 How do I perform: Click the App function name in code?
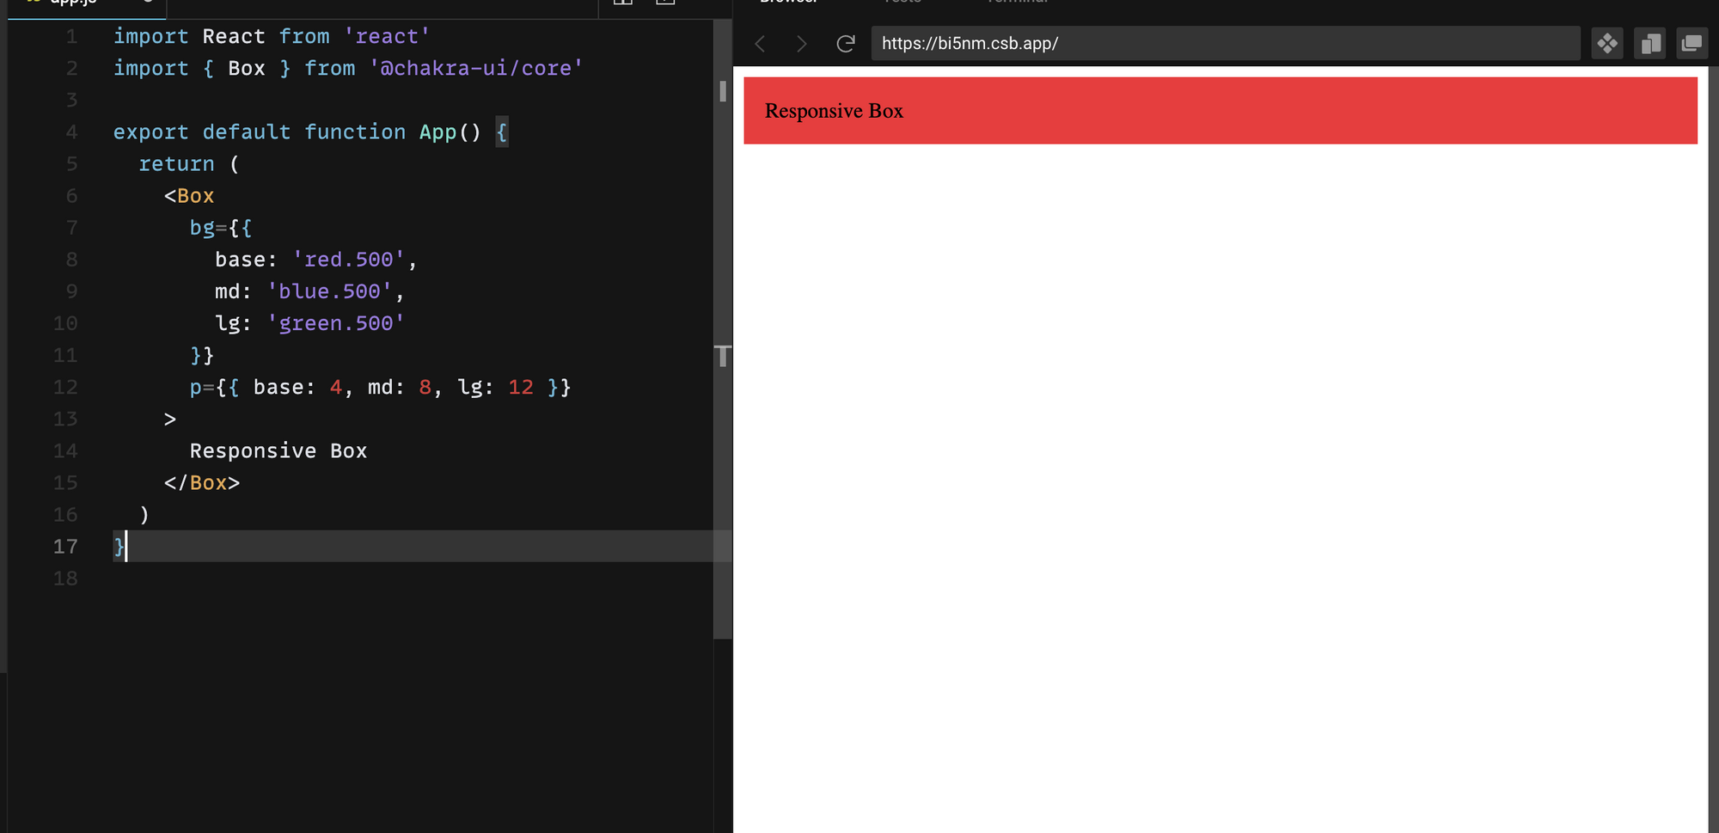tap(437, 132)
